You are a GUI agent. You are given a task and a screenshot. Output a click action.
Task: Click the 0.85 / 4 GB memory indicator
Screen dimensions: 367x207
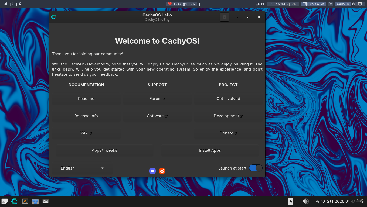click(313, 4)
